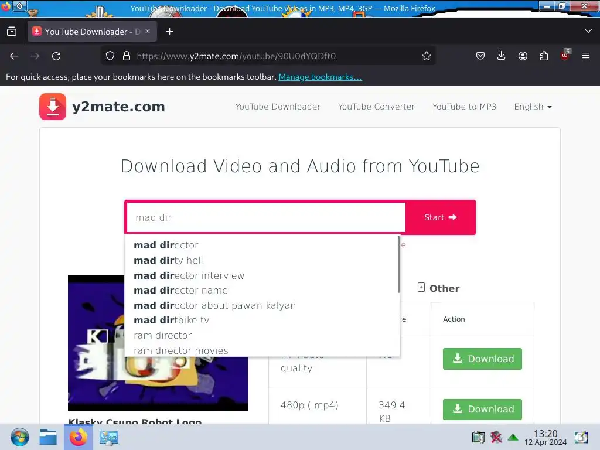
Task: Click the Klasky Csupo video thumbnail
Action: [158, 343]
